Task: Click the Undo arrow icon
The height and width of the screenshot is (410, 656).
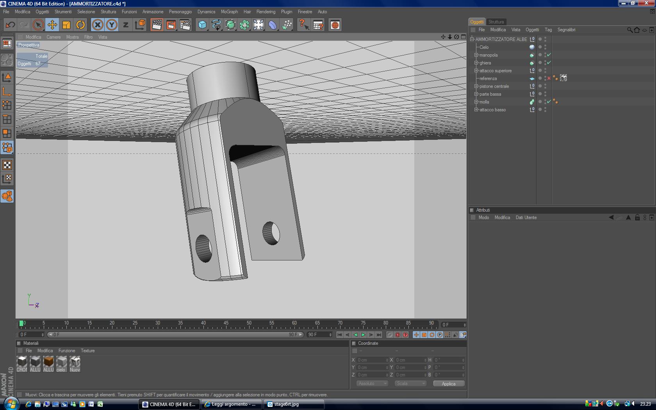Action: coord(10,25)
